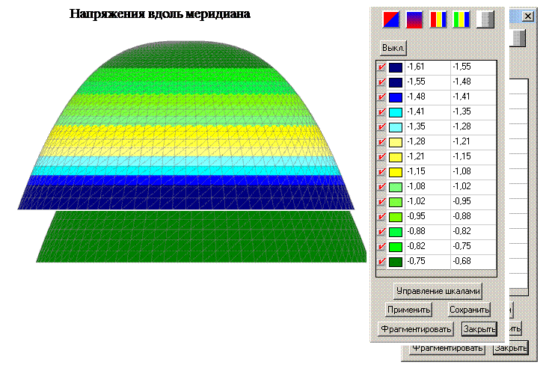
Task: Click the dark navy swatch for -1,61
Action: click(x=396, y=67)
